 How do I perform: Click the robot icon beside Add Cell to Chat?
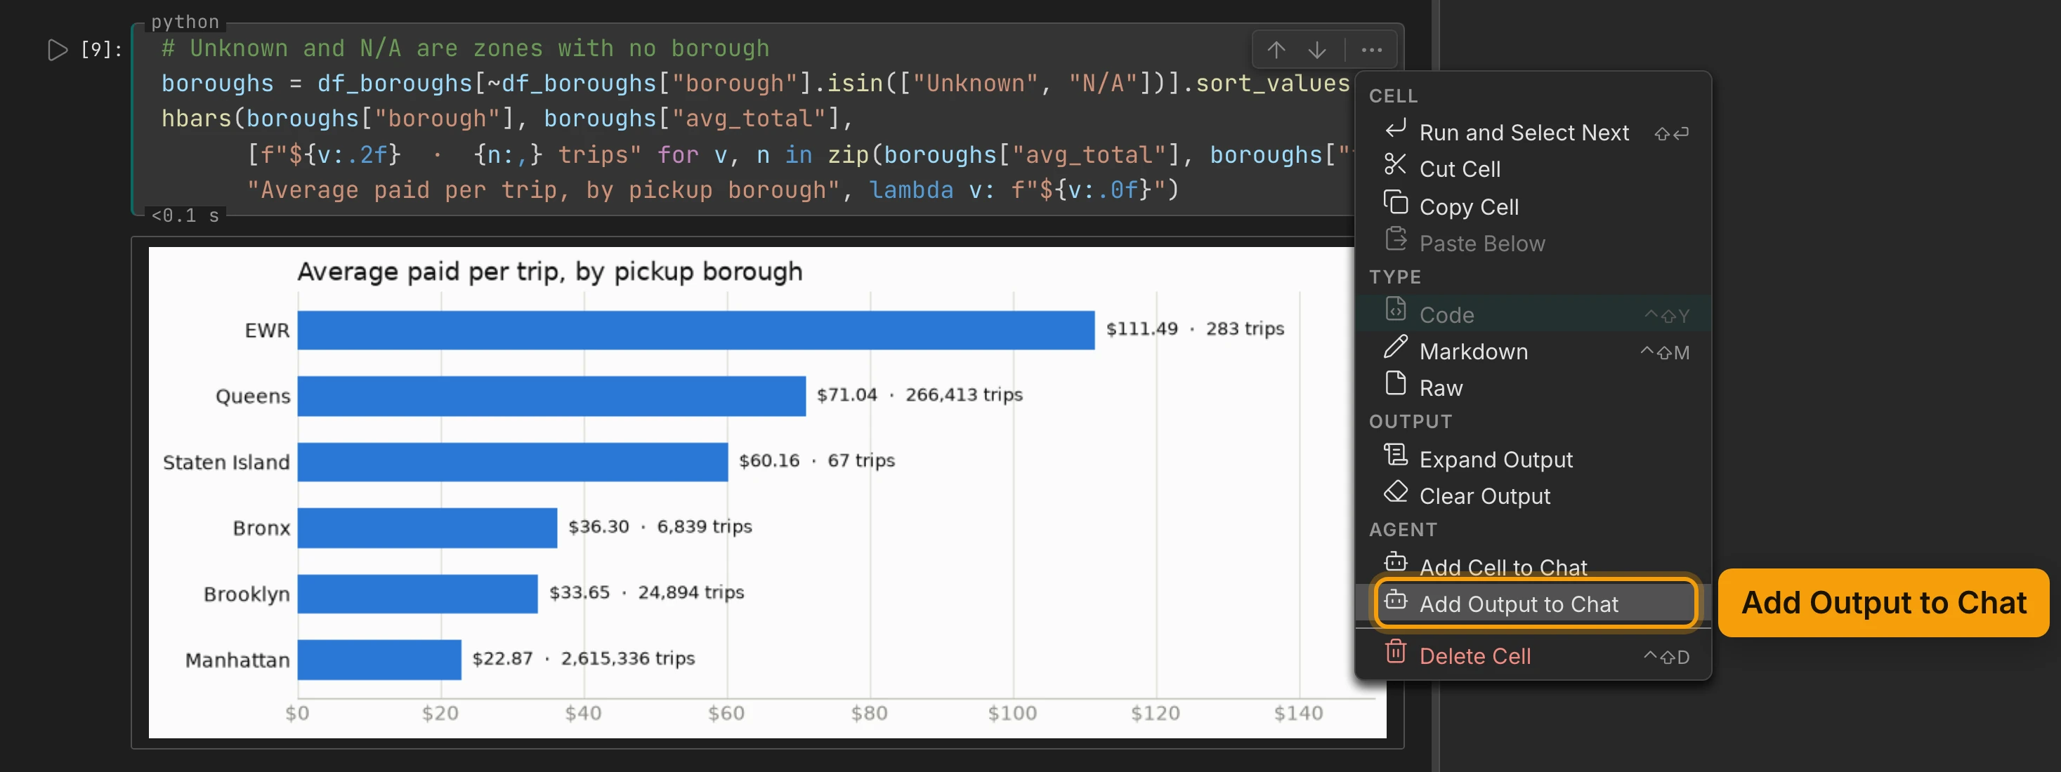(x=1394, y=562)
